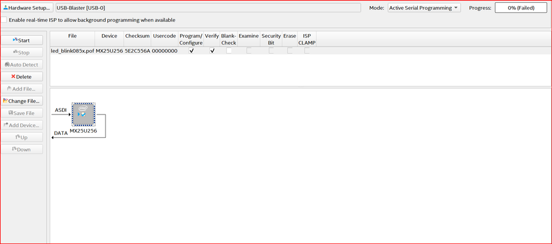Click the Start programming button
The height and width of the screenshot is (244, 552).
(x=22, y=40)
